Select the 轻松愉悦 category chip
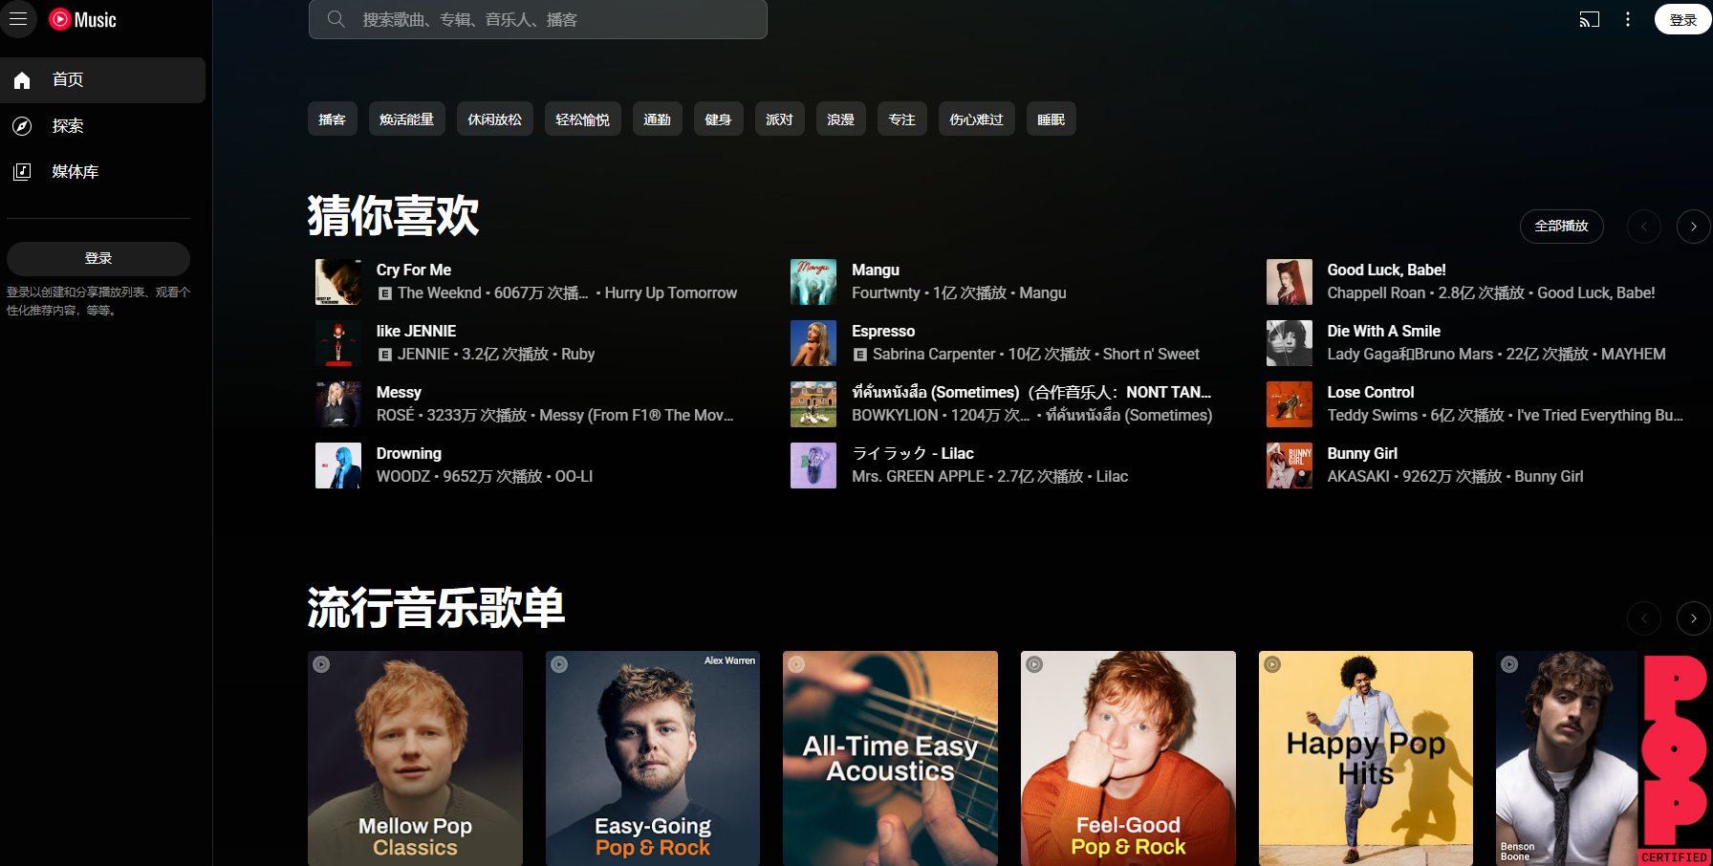The width and height of the screenshot is (1713, 866). (x=583, y=119)
